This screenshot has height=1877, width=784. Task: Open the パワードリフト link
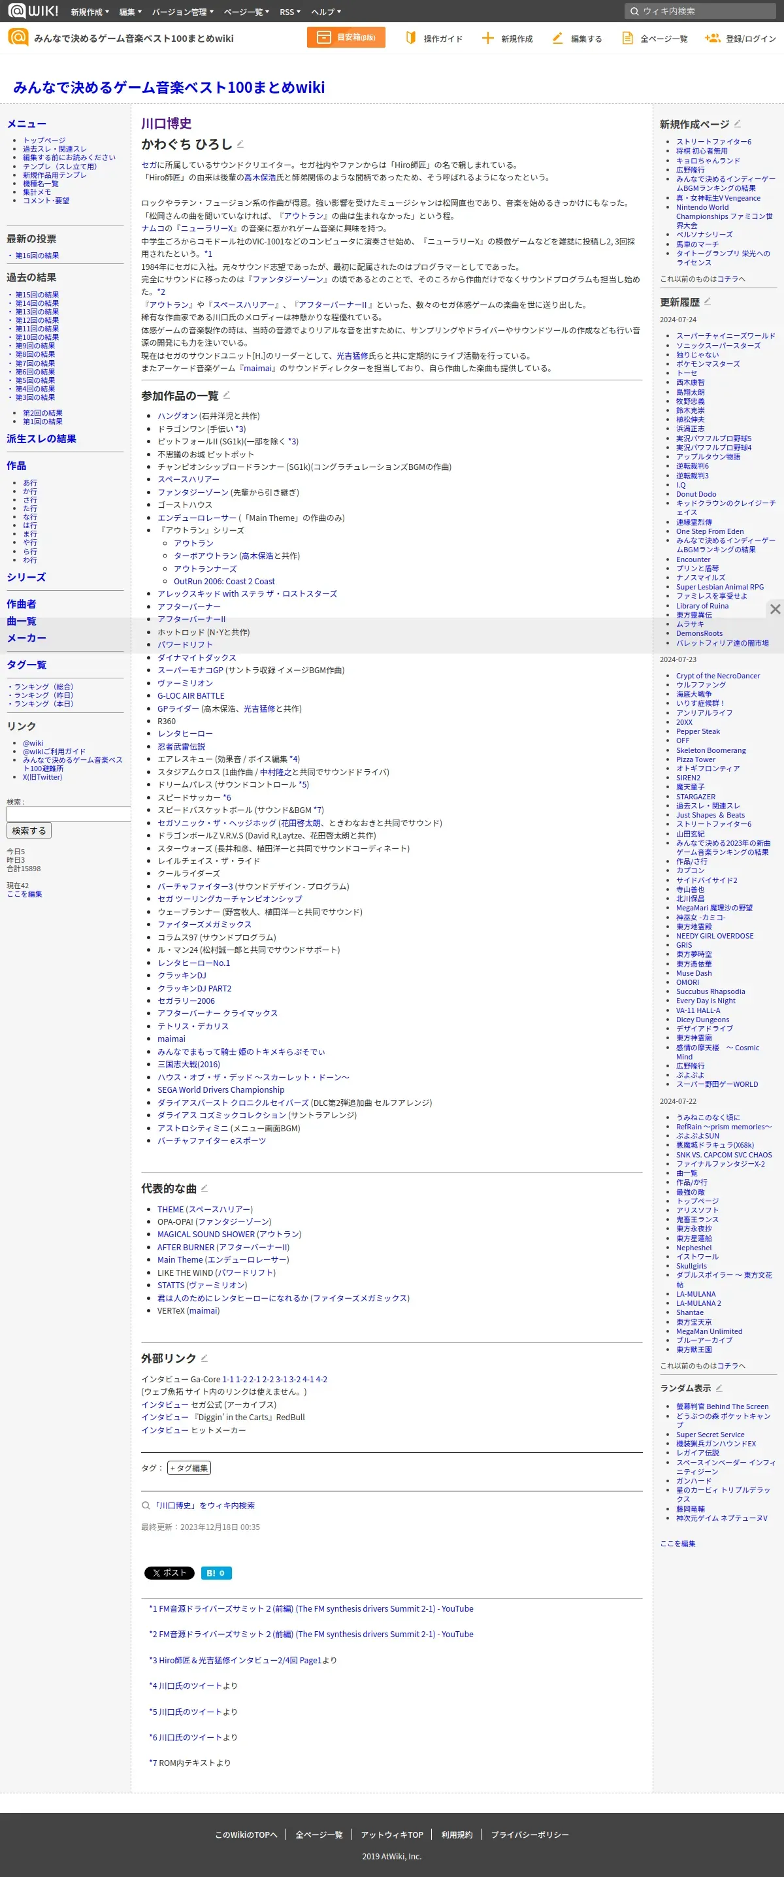coord(185,645)
